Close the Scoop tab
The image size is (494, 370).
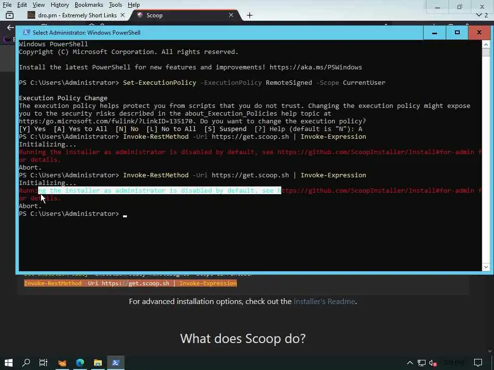pyautogui.click(x=231, y=15)
